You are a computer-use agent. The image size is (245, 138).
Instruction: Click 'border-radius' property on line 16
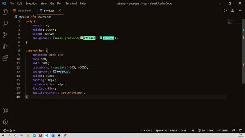click(43, 84)
